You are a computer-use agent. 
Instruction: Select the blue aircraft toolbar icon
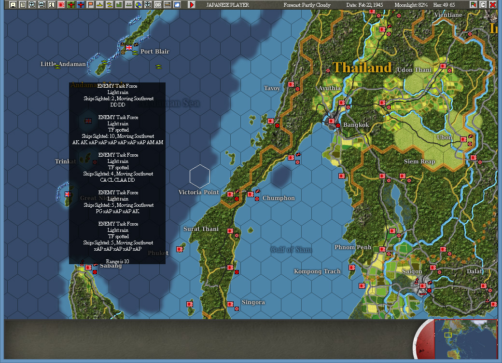tap(81, 5)
